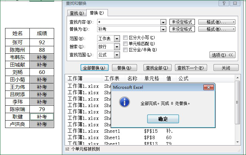246x155 pixels.
Task: Click the 单元格 column header
Action: pyautogui.click(x=153, y=78)
